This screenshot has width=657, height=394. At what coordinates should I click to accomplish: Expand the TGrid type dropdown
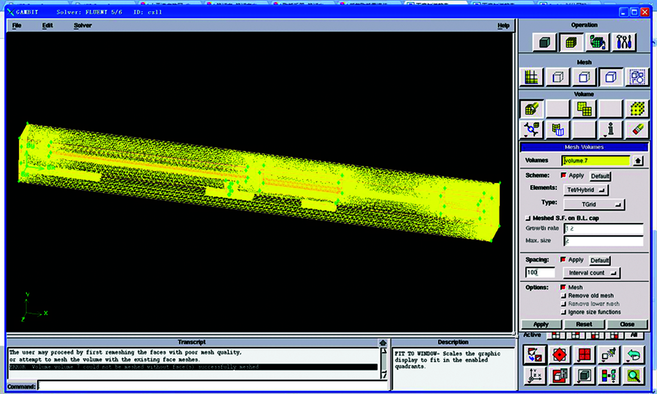click(x=594, y=204)
